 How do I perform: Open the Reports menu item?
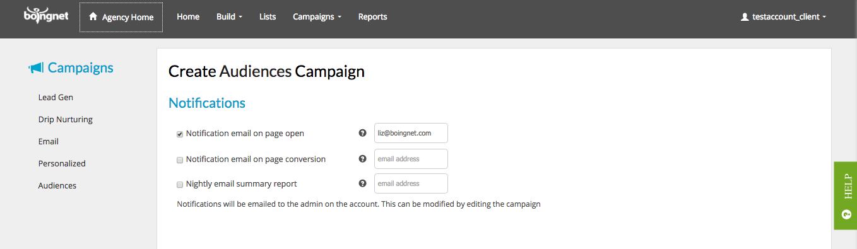click(x=372, y=17)
